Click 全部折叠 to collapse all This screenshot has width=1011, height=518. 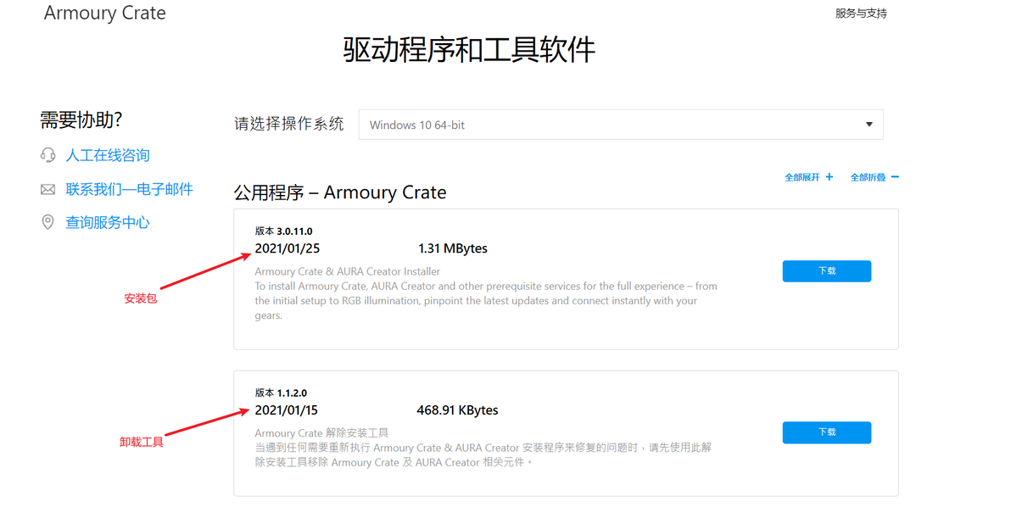click(868, 177)
